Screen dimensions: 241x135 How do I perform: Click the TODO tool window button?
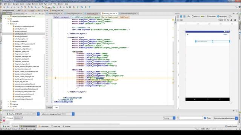[x=15, y=126]
